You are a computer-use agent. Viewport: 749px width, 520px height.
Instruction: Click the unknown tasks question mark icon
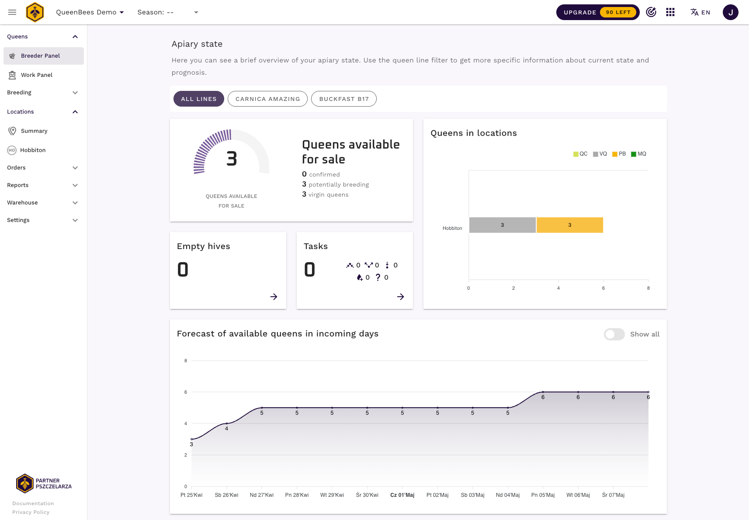click(378, 277)
